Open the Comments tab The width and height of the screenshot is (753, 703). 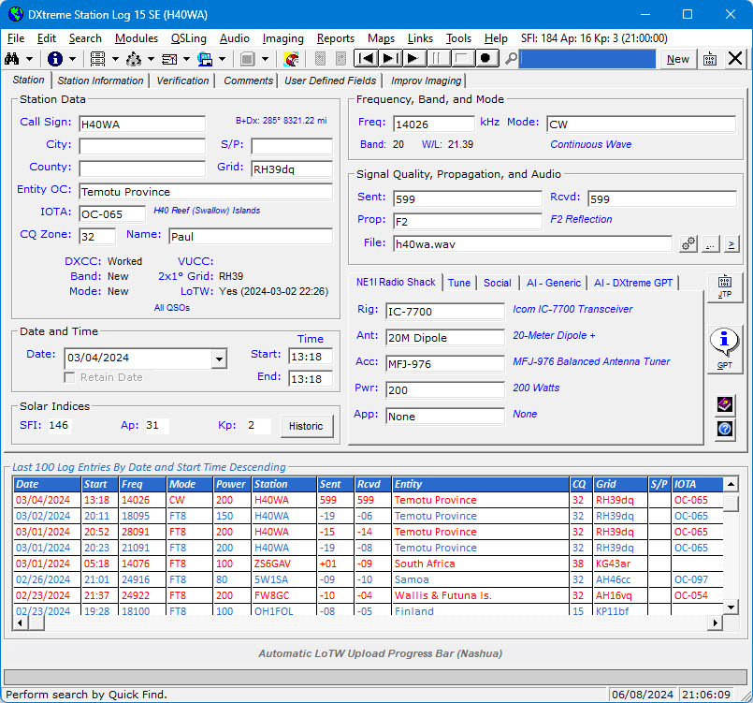click(248, 81)
